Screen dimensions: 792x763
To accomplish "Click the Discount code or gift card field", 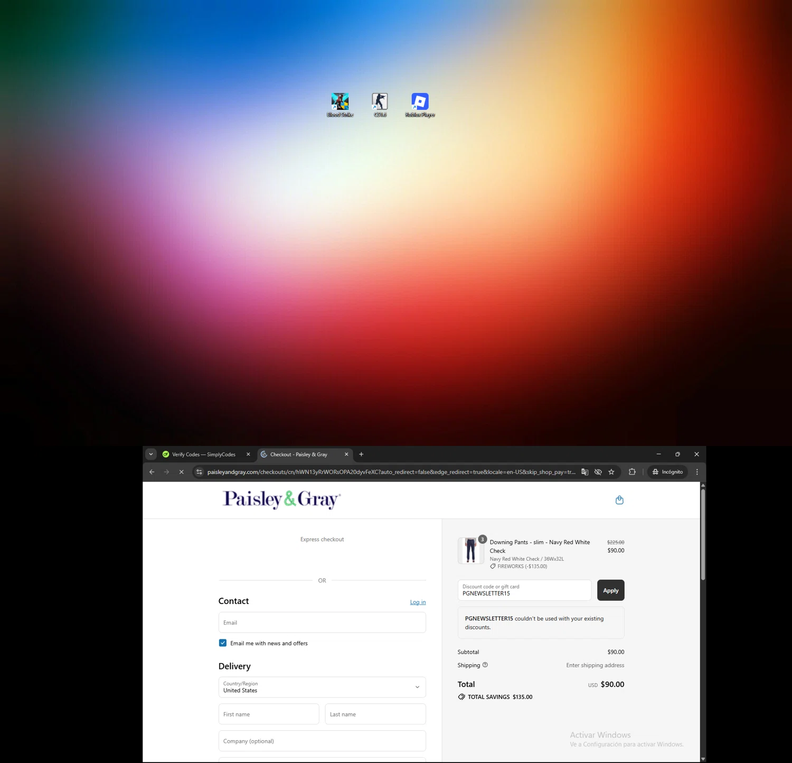I will [x=524, y=590].
